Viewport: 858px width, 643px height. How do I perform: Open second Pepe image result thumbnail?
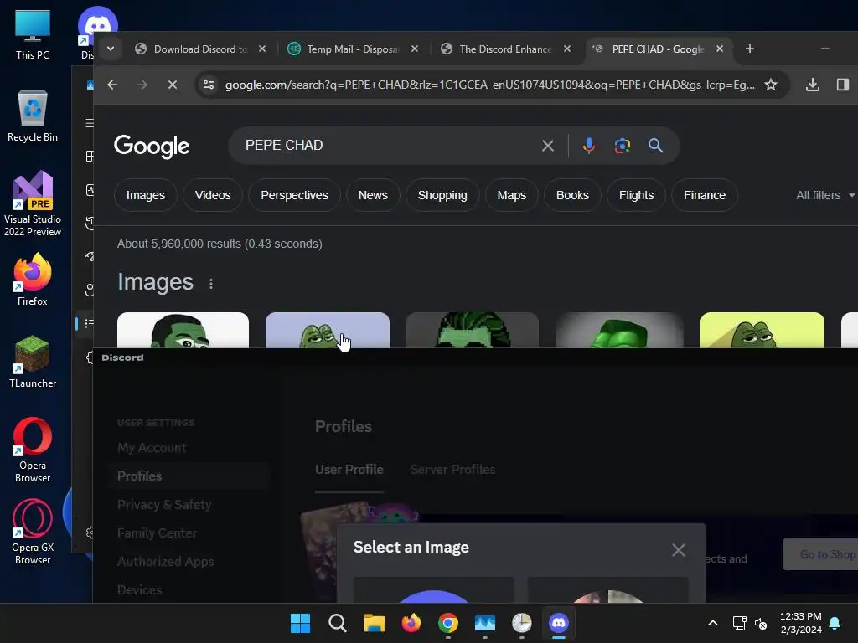[x=328, y=330]
